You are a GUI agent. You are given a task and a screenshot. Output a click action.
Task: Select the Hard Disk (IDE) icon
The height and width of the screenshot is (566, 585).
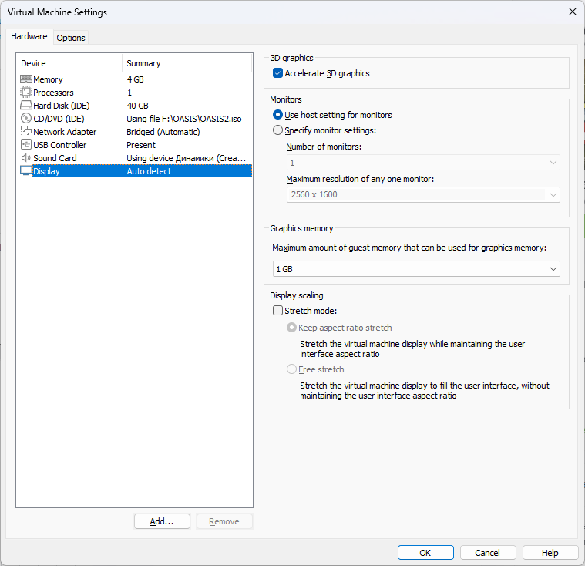pyautogui.click(x=25, y=106)
